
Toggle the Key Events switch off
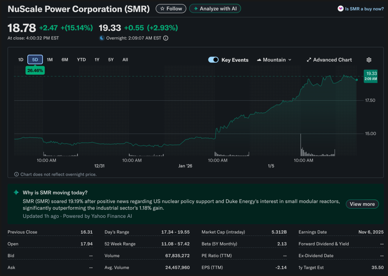213,60
